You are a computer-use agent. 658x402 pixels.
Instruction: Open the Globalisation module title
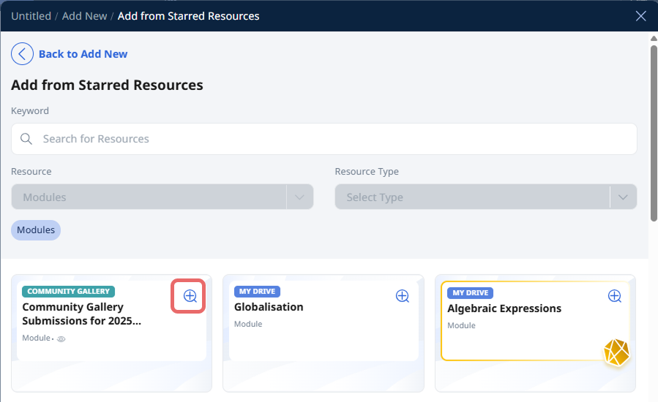click(x=269, y=307)
